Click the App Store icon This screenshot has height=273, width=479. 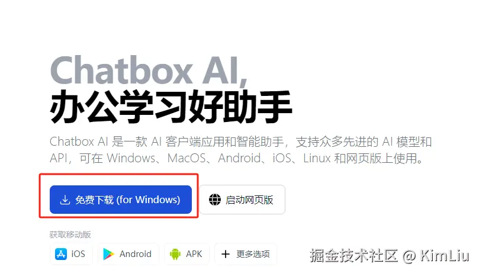[x=61, y=254]
